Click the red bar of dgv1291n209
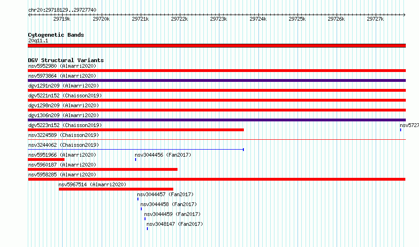This screenshot has width=419, height=247. pyautogui.click(x=217, y=90)
